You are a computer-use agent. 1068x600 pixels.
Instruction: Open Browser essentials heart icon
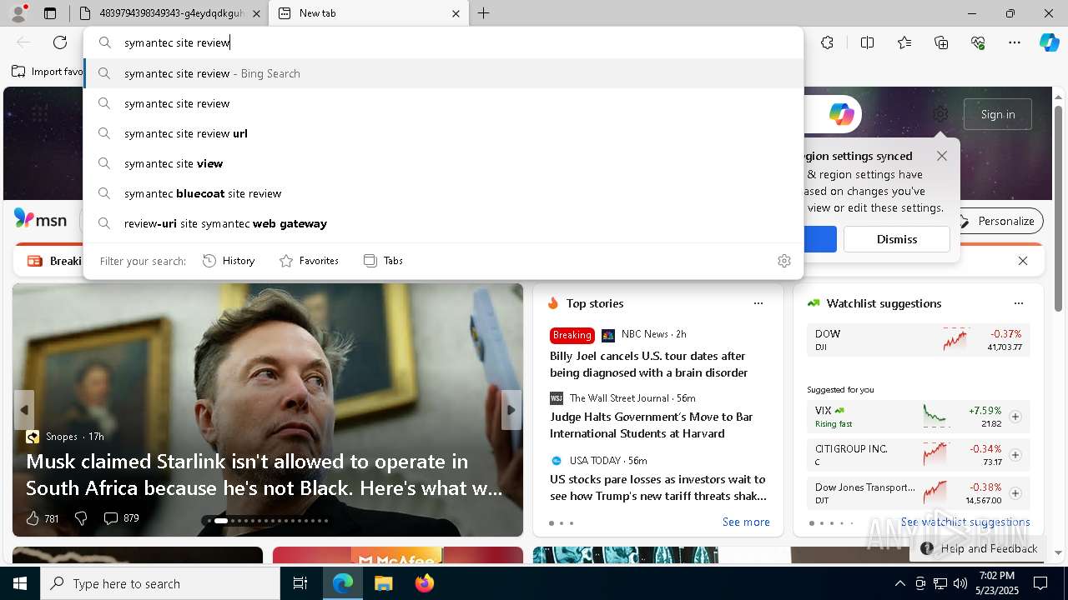click(978, 42)
